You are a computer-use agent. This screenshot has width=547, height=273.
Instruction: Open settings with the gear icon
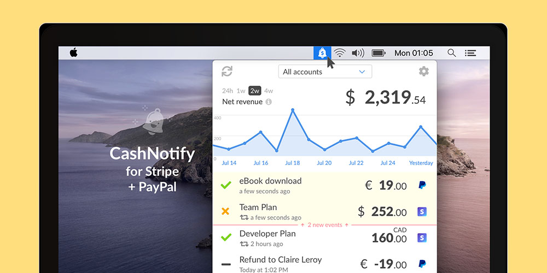[423, 72]
